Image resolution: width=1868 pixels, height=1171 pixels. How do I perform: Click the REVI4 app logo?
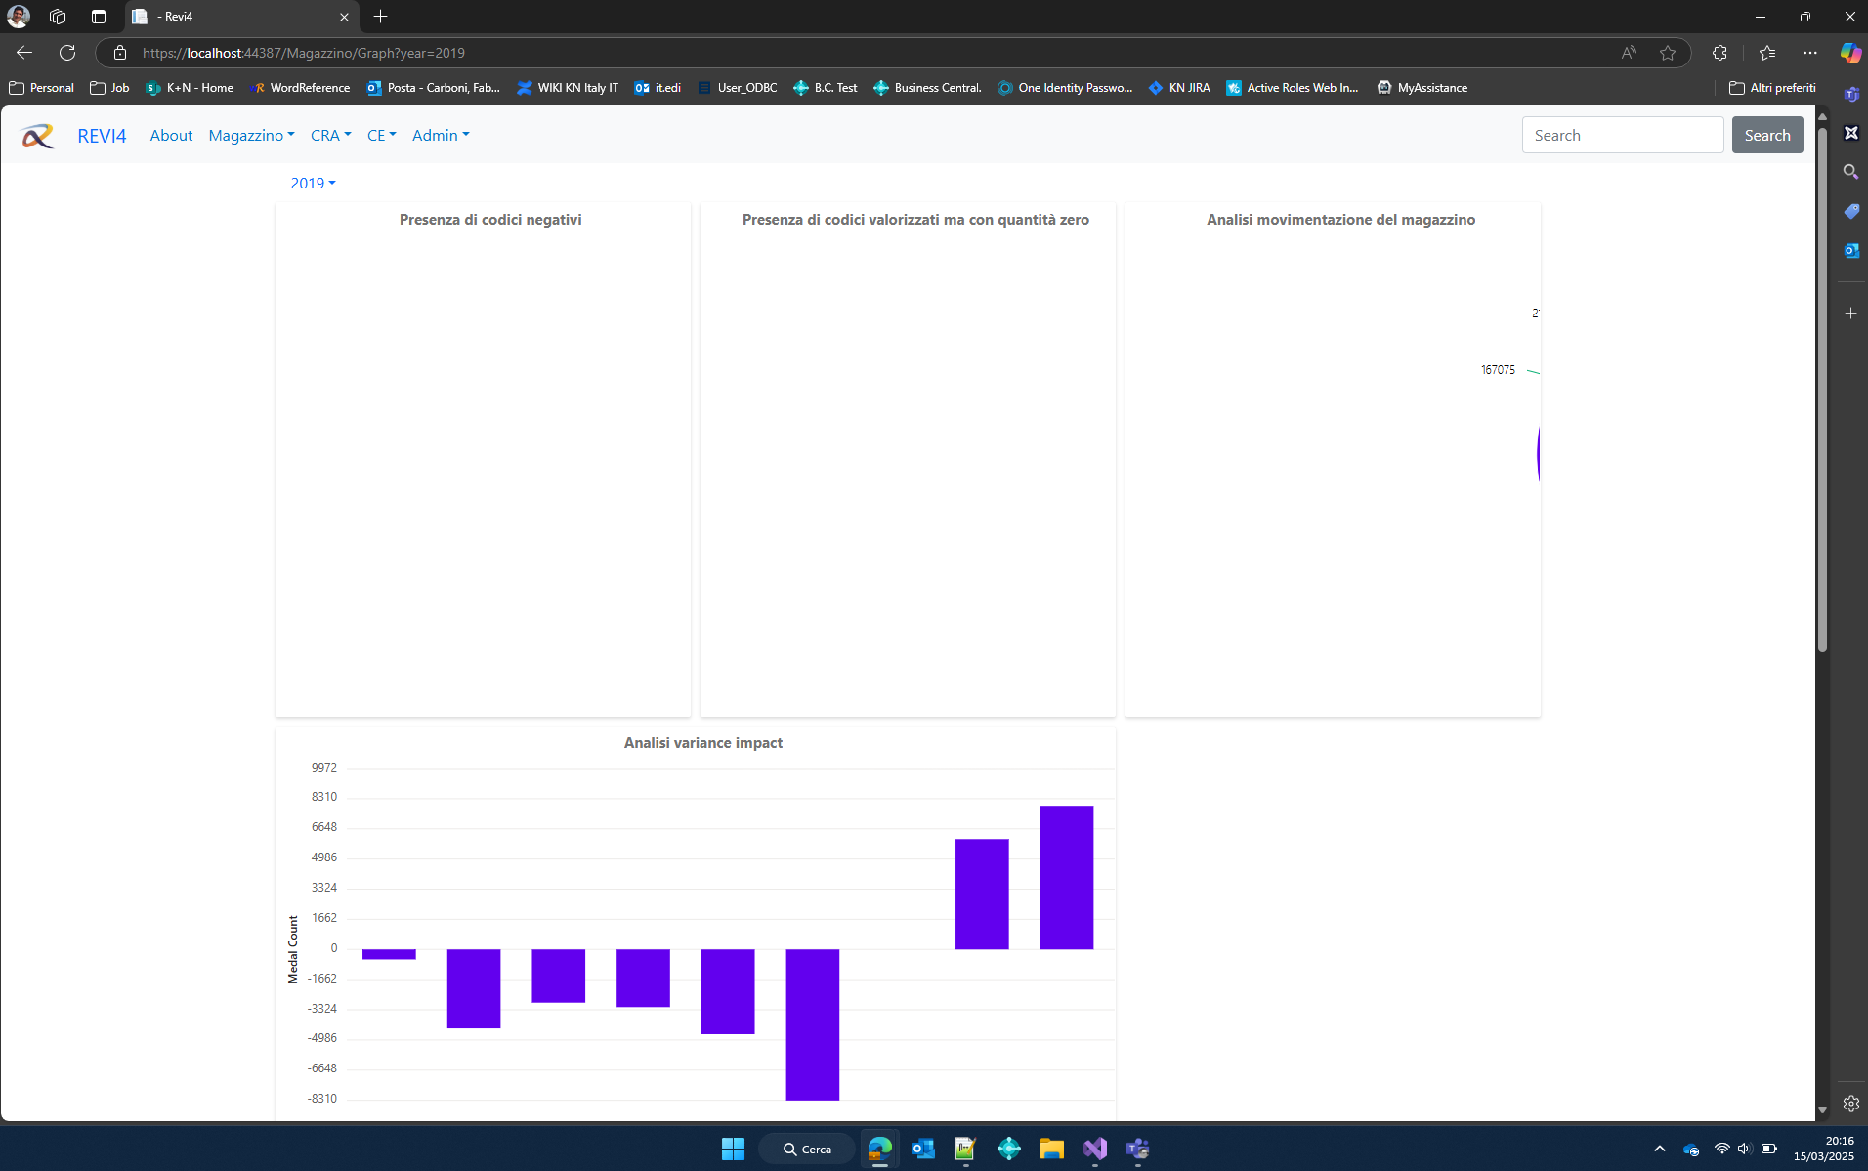click(36, 136)
